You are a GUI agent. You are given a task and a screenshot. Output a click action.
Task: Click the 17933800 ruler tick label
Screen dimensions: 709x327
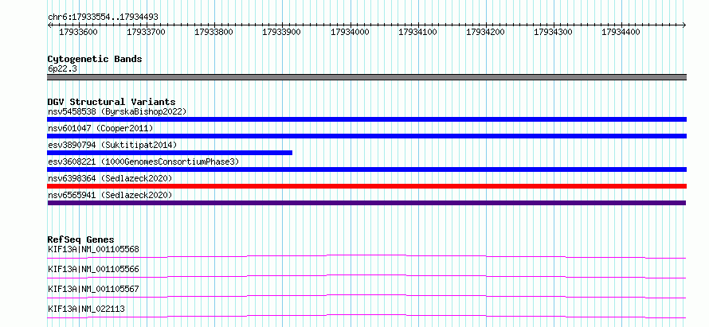point(213,33)
